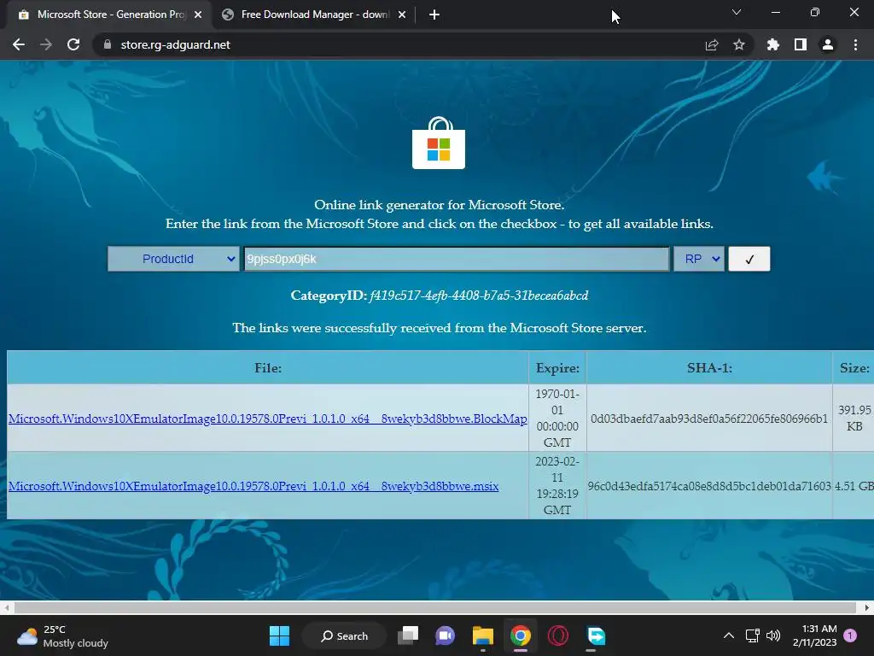Click the browser forward arrow

pyautogui.click(x=46, y=44)
